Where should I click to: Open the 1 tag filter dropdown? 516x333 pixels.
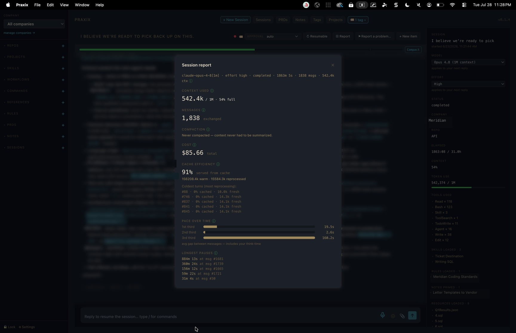click(358, 20)
